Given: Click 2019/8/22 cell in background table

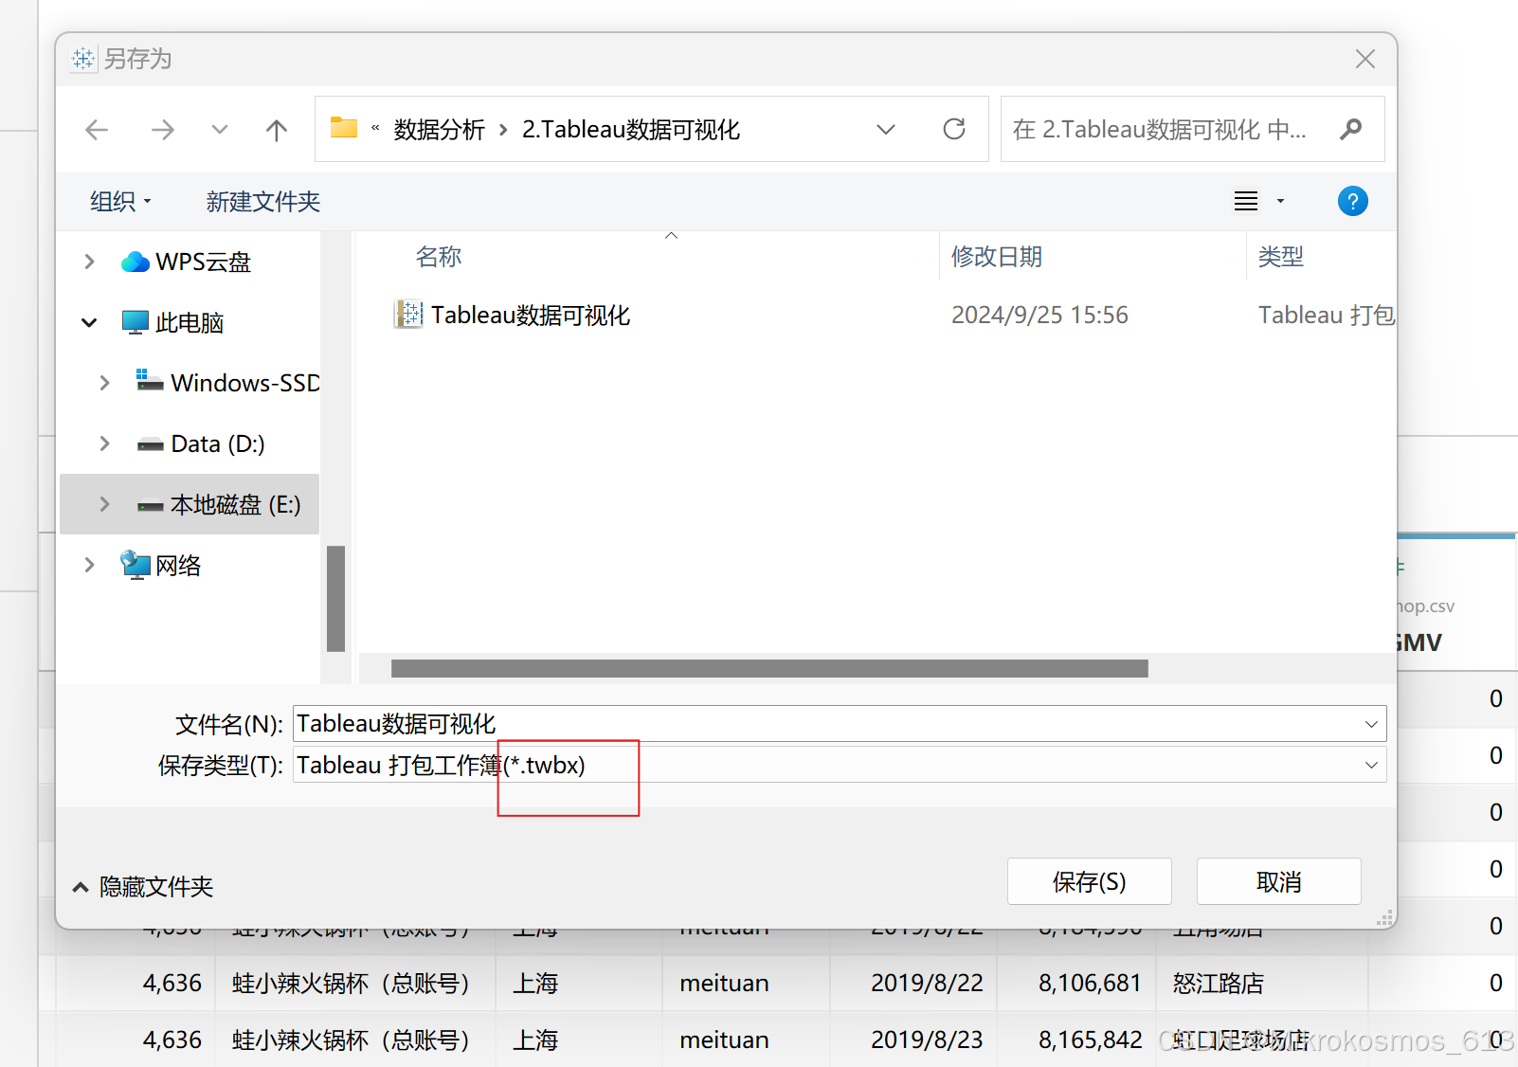Looking at the screenshot, I should (x=928, y=984).
